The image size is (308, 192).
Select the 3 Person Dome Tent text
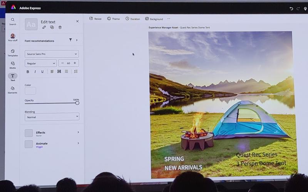tap(261, 164)
